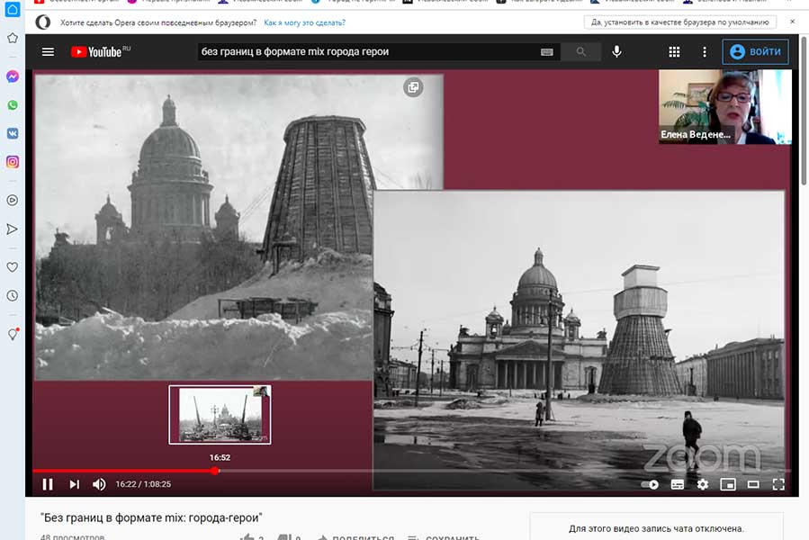Toggle subtitles on the video player
This screenshot has width=809, height=540.
tap(678, 484)
